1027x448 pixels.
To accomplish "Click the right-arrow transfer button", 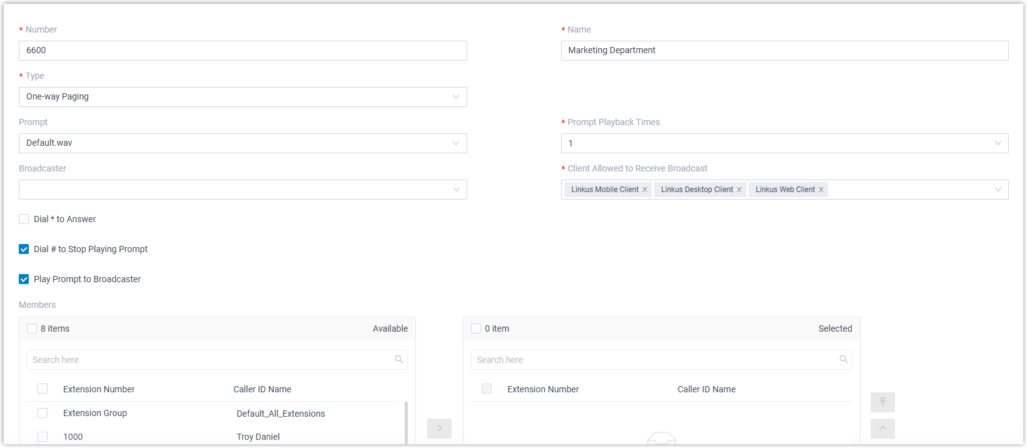I will (x=439, y=428).
